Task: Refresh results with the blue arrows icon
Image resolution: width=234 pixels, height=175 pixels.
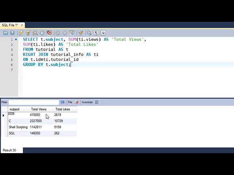Action: 63,102
